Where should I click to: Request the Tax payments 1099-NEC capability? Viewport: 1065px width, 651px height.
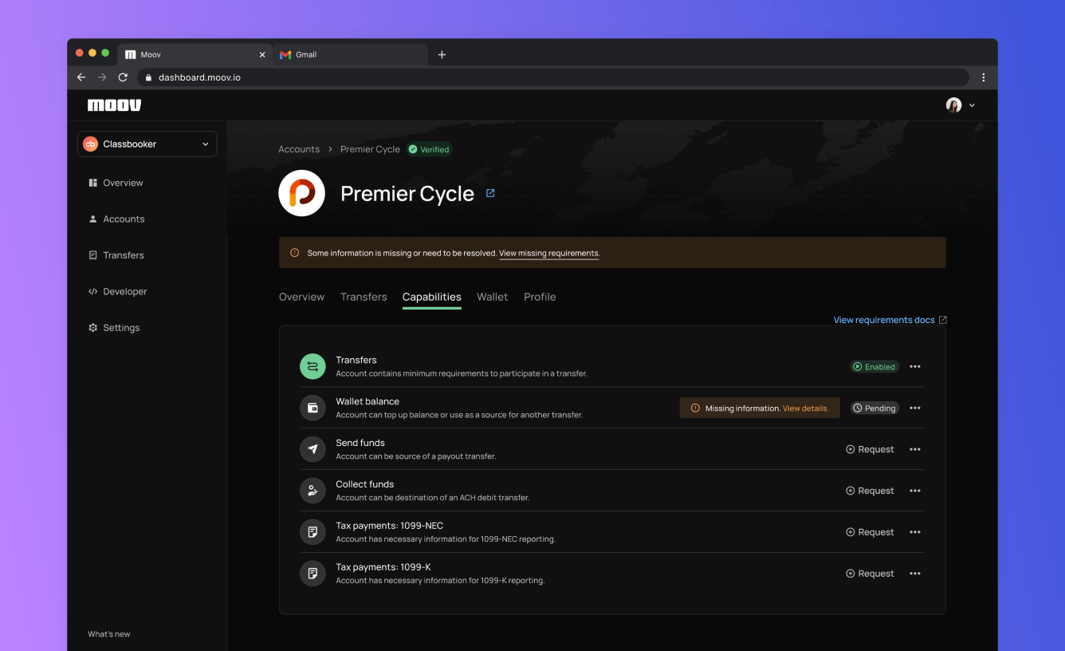870,532
